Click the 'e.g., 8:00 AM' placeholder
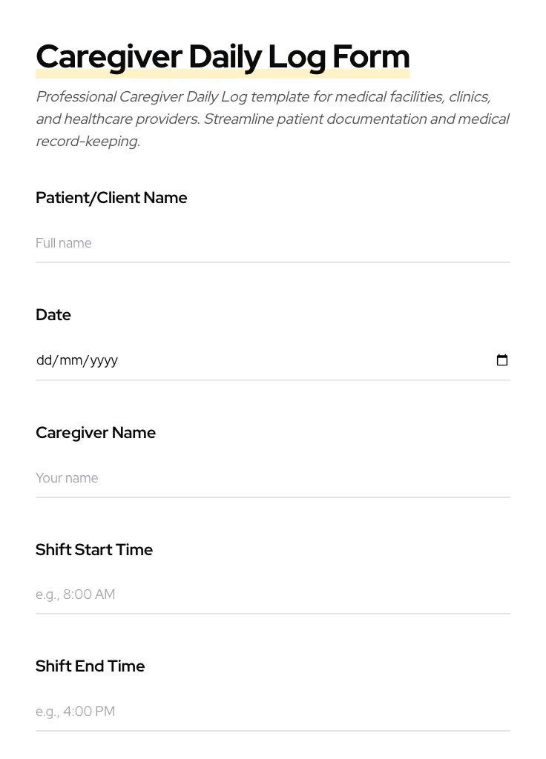546x759 pixels. [75, 594]
